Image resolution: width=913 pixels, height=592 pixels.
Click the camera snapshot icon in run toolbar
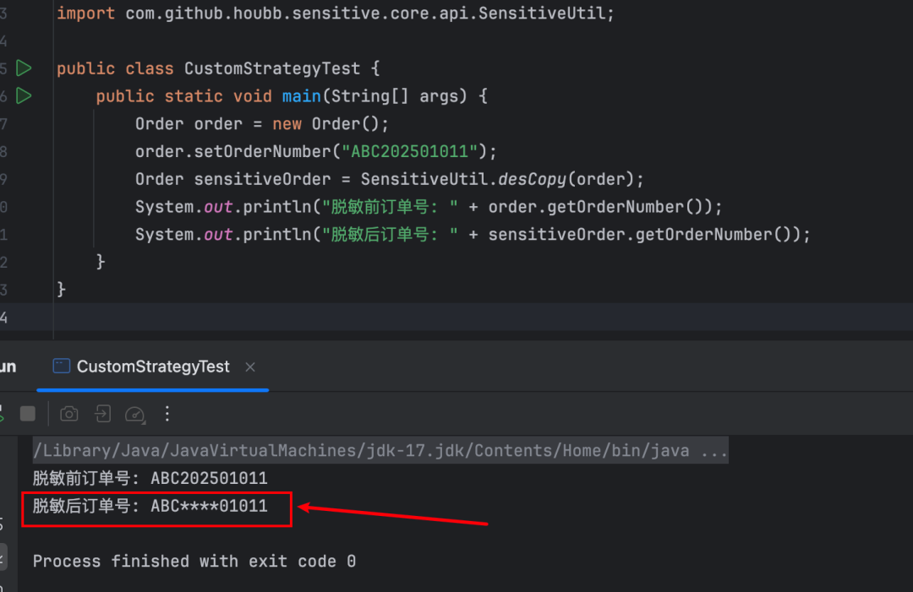coord(69,414)
